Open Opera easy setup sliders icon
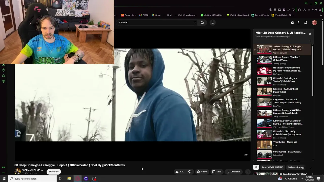Screen dimensions: 324x182 320,10
